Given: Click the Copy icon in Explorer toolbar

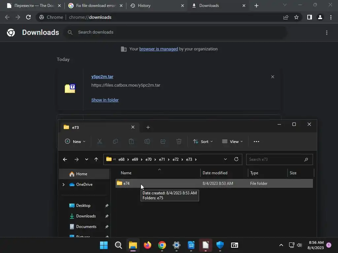Looking at the screenshot, I should 116,142.
